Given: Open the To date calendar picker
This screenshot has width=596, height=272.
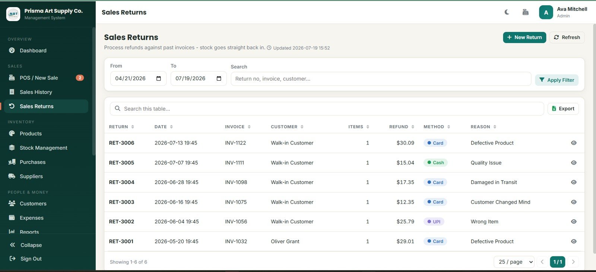Looking at the screenshot, I should click(219, 78).
